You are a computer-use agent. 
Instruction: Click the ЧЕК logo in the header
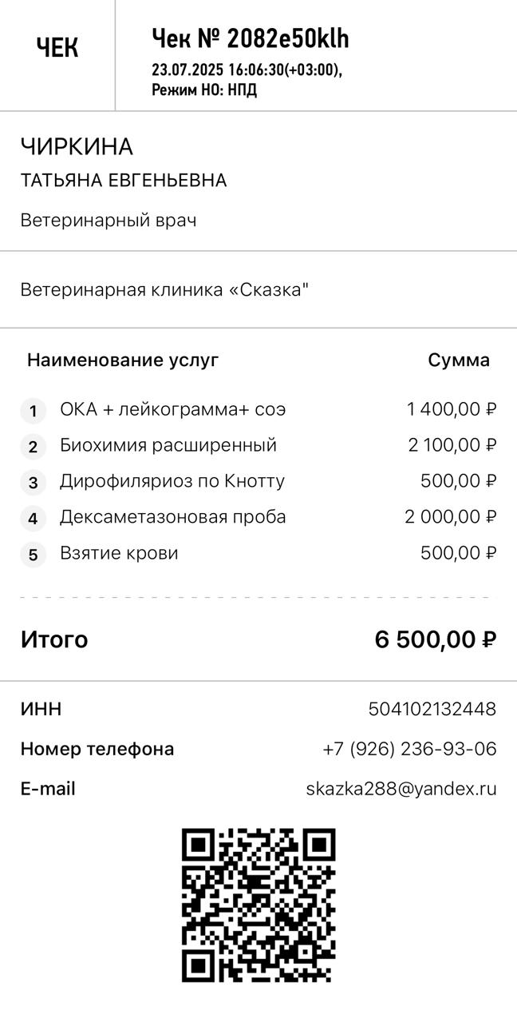(57, 48)
